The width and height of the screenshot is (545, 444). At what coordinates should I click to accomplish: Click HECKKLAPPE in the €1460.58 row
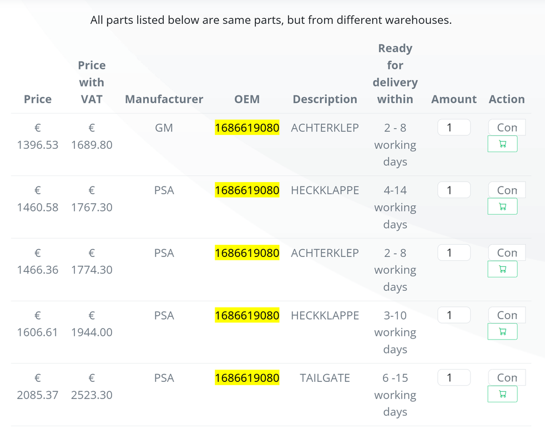325,190
